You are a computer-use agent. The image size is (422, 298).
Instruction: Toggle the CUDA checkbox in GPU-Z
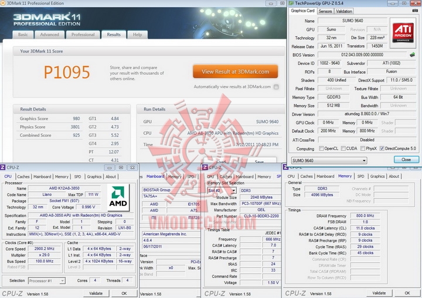343,149
